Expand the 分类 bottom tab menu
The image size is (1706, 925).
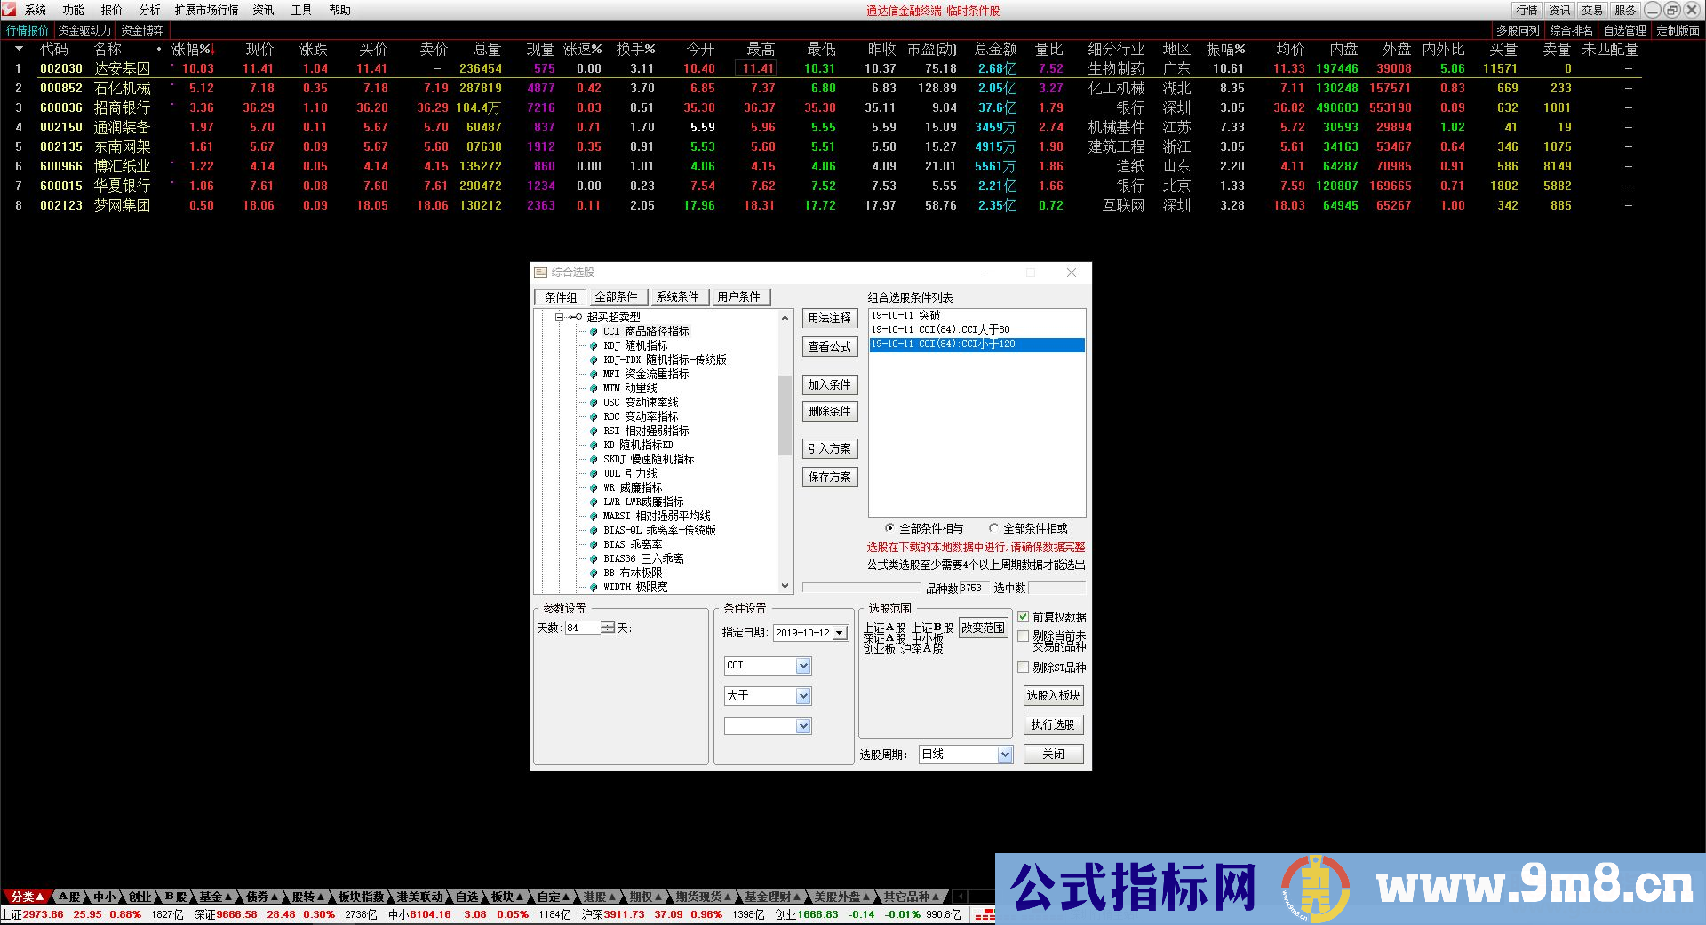(27, 897)
